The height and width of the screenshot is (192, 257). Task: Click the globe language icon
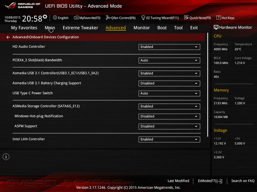point(55,18)
